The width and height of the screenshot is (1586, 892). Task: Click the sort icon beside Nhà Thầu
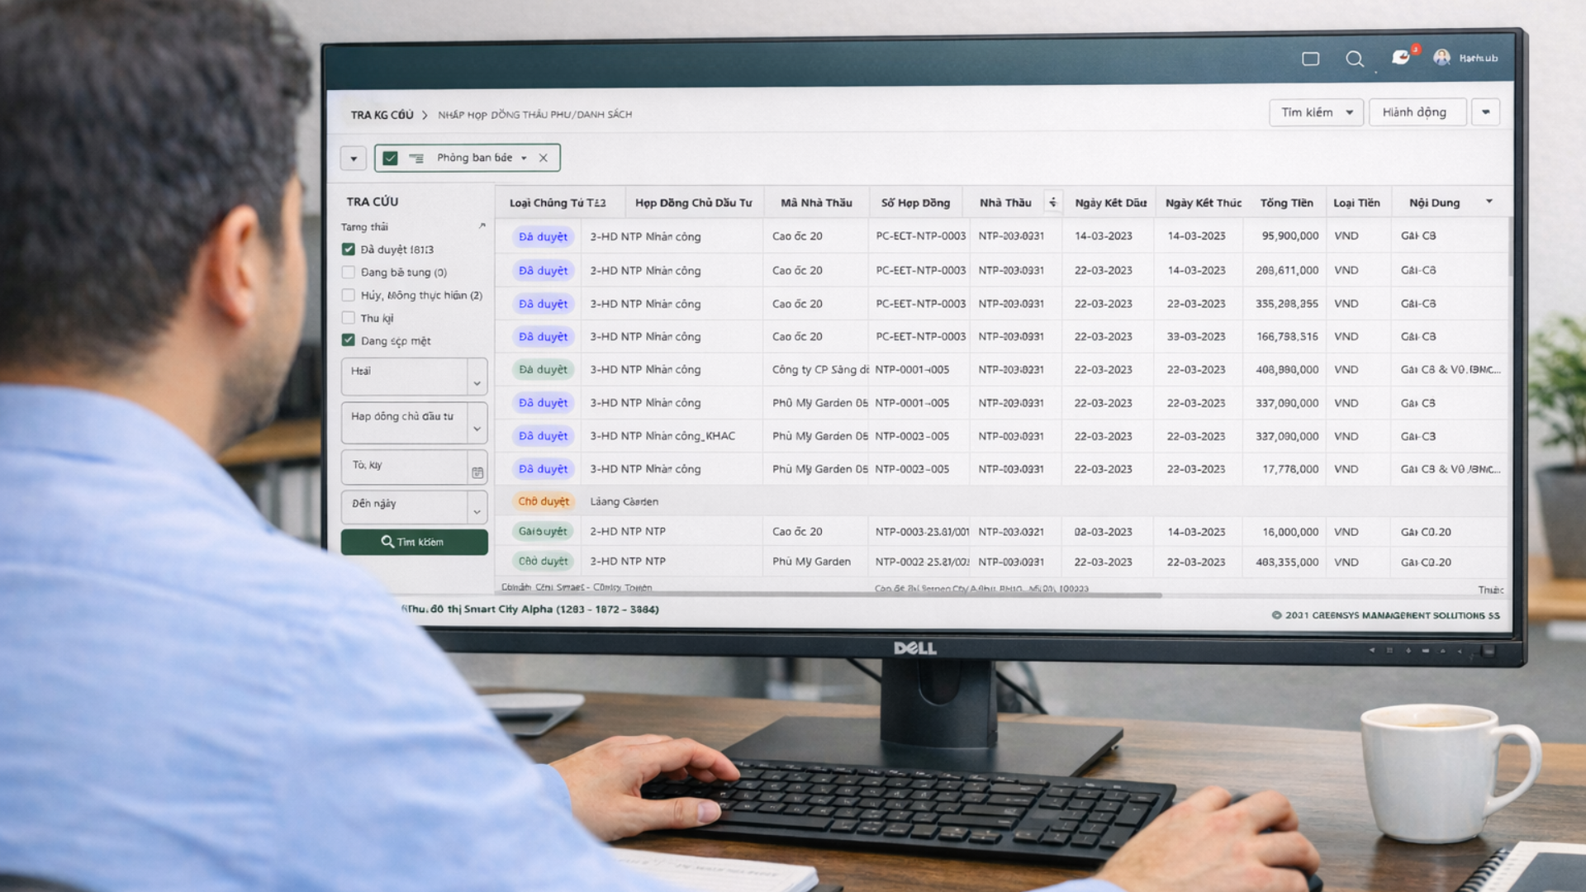click(1052, 202)
